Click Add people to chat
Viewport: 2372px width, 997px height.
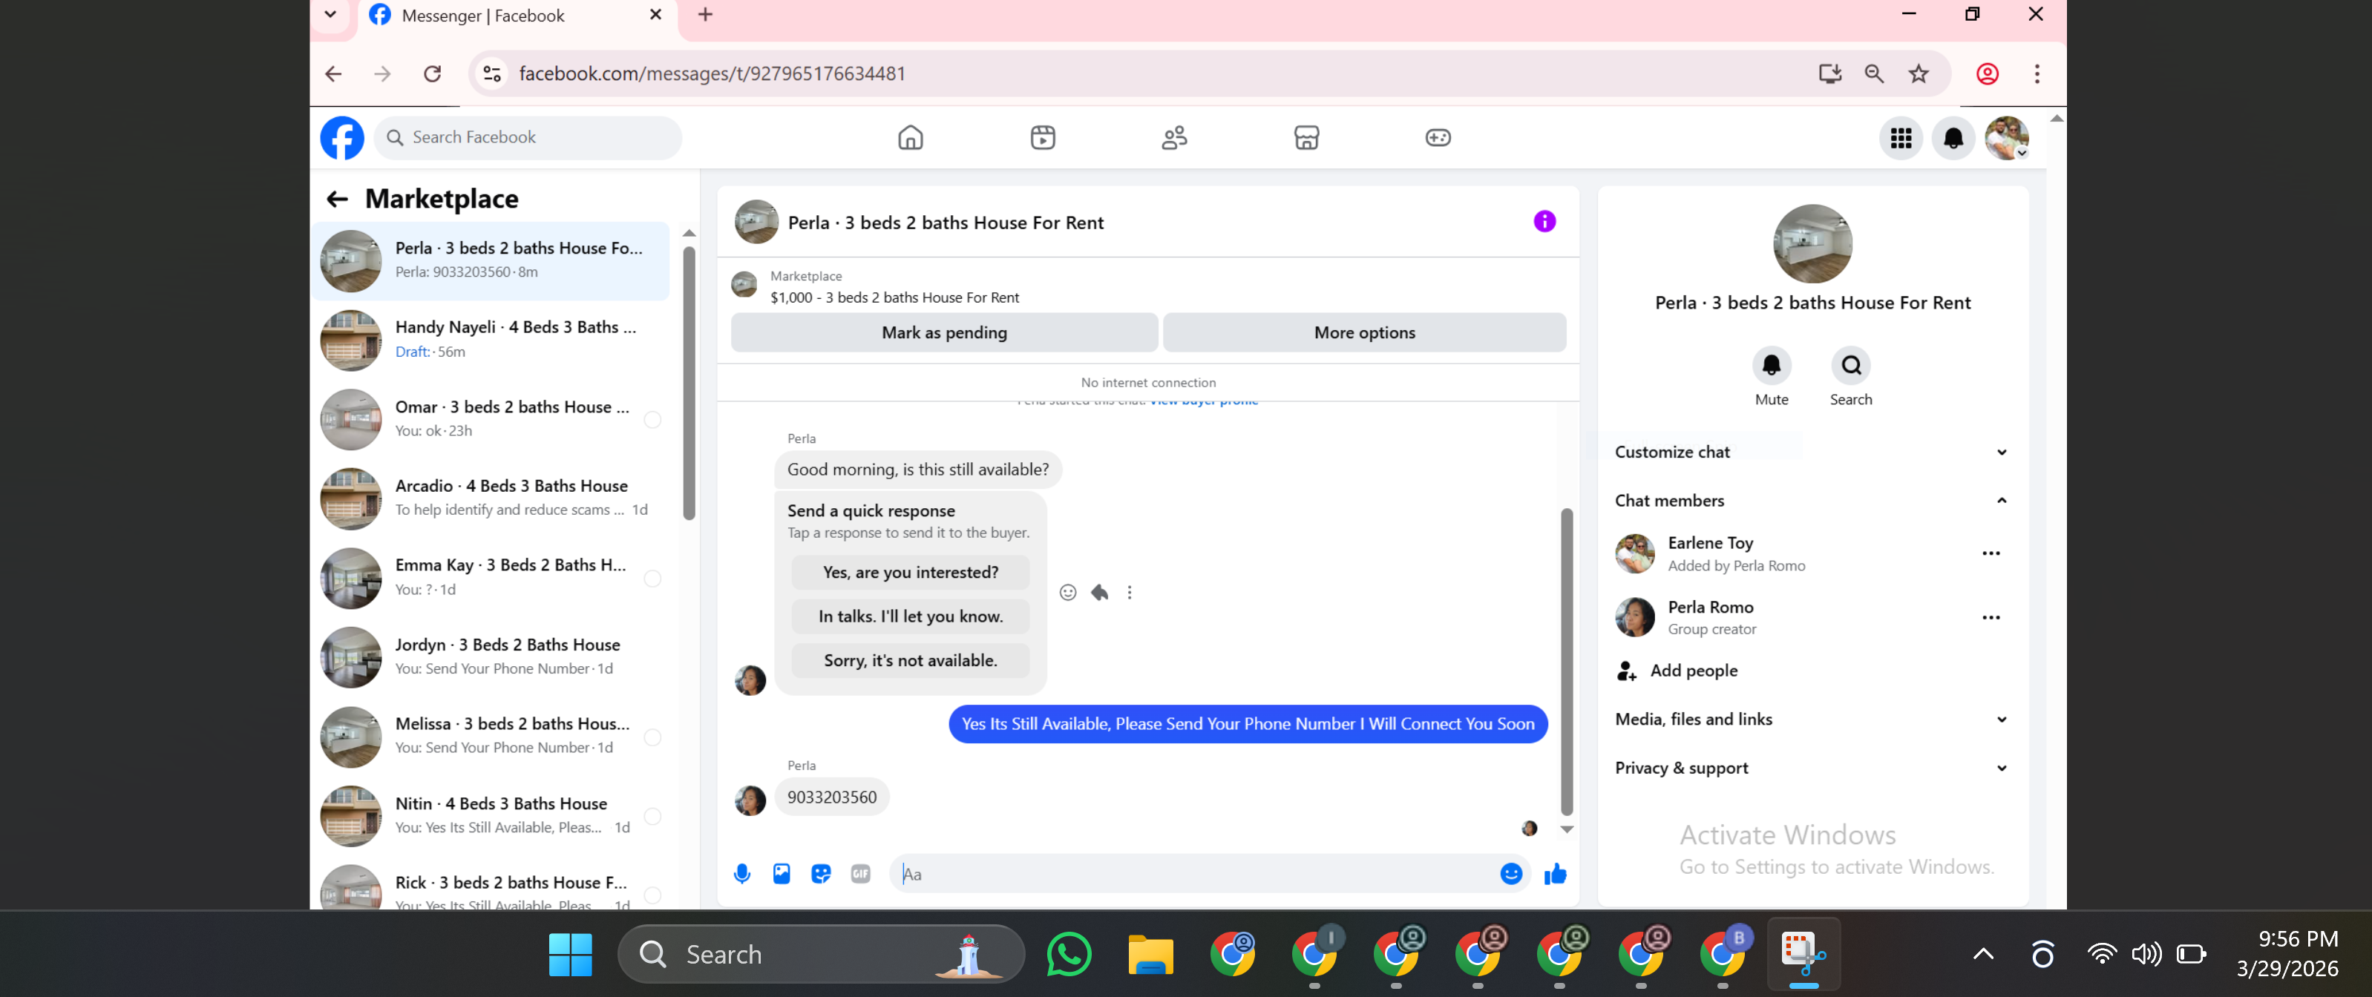pyautogui.click(x=1677, y=671)
